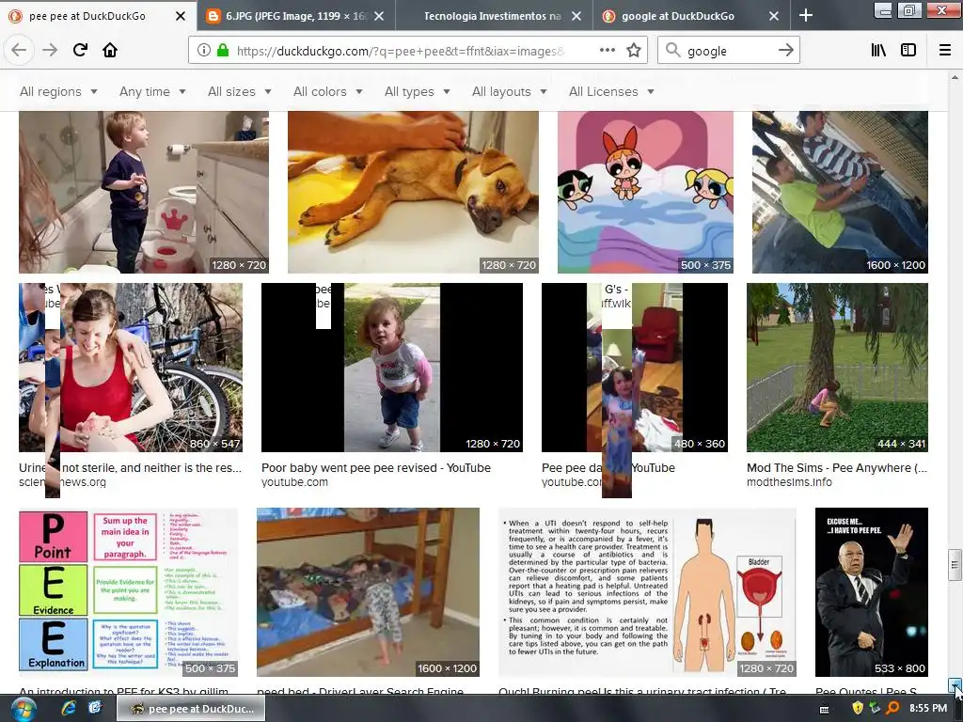Close the google at DuckDuckGo tab
The height and width of the screenshot is (722, 963).
pyautogui.click(x=774, y=16)
